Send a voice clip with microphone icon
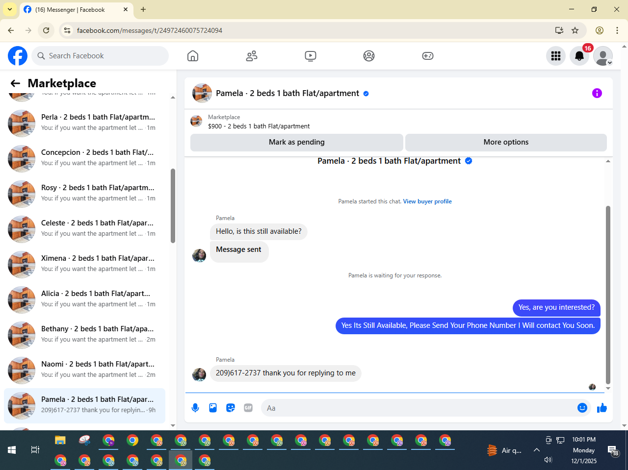The width and height of the screenshot is (628, 470). (195, 408)
